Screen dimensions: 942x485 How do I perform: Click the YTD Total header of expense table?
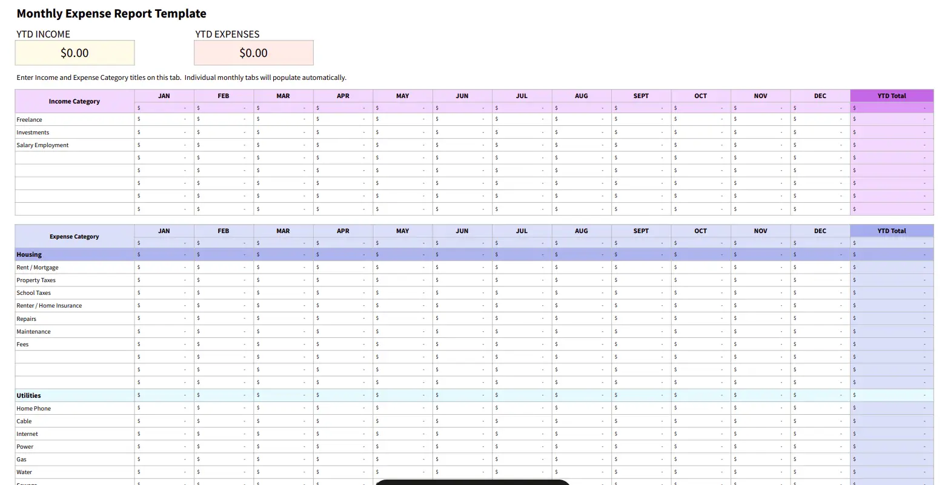coord(892,231)
